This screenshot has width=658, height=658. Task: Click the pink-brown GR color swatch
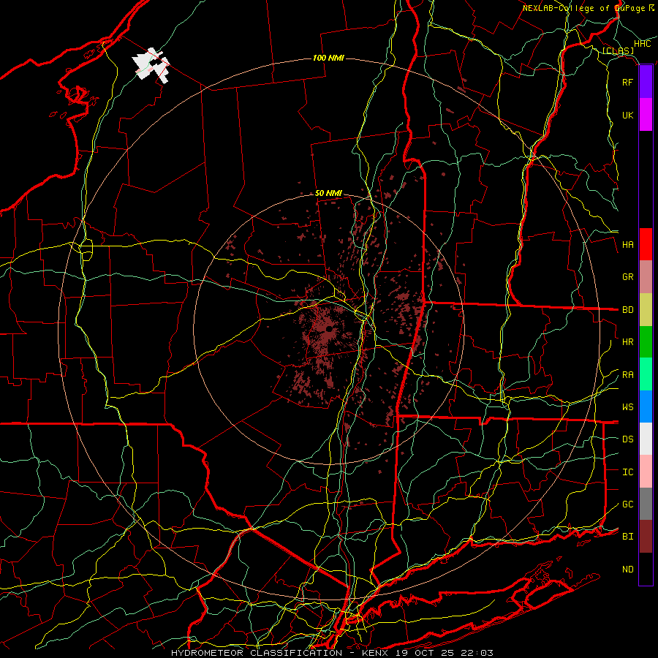click(x=646, y=277)
